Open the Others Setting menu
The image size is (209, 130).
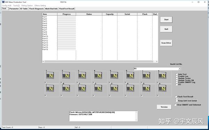[40, 6]
